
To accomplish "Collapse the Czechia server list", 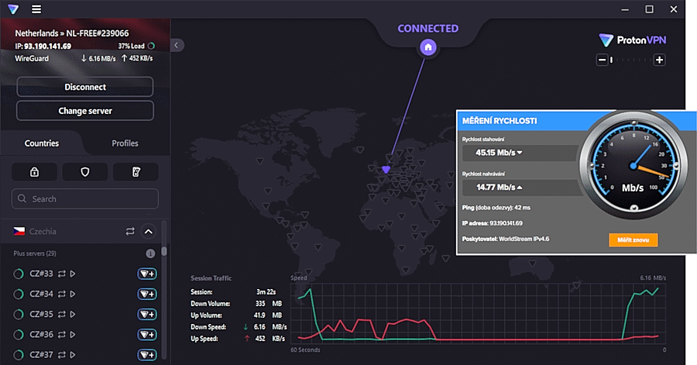I will tap(149, 232).
